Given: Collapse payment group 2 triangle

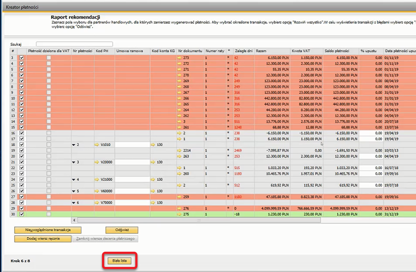Looking at the screenshot, I should (x=73, y=145).
